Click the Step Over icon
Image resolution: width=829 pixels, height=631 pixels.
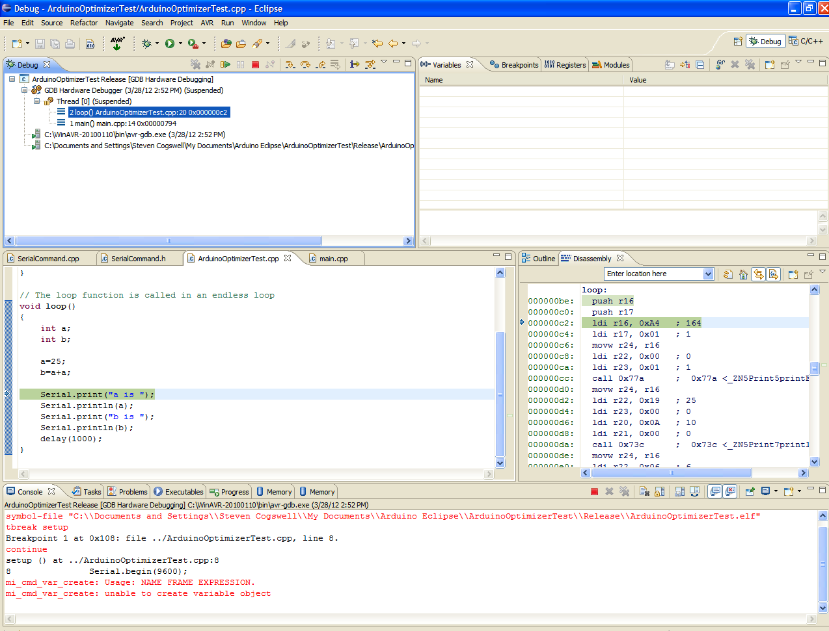[x=305, y=64]
